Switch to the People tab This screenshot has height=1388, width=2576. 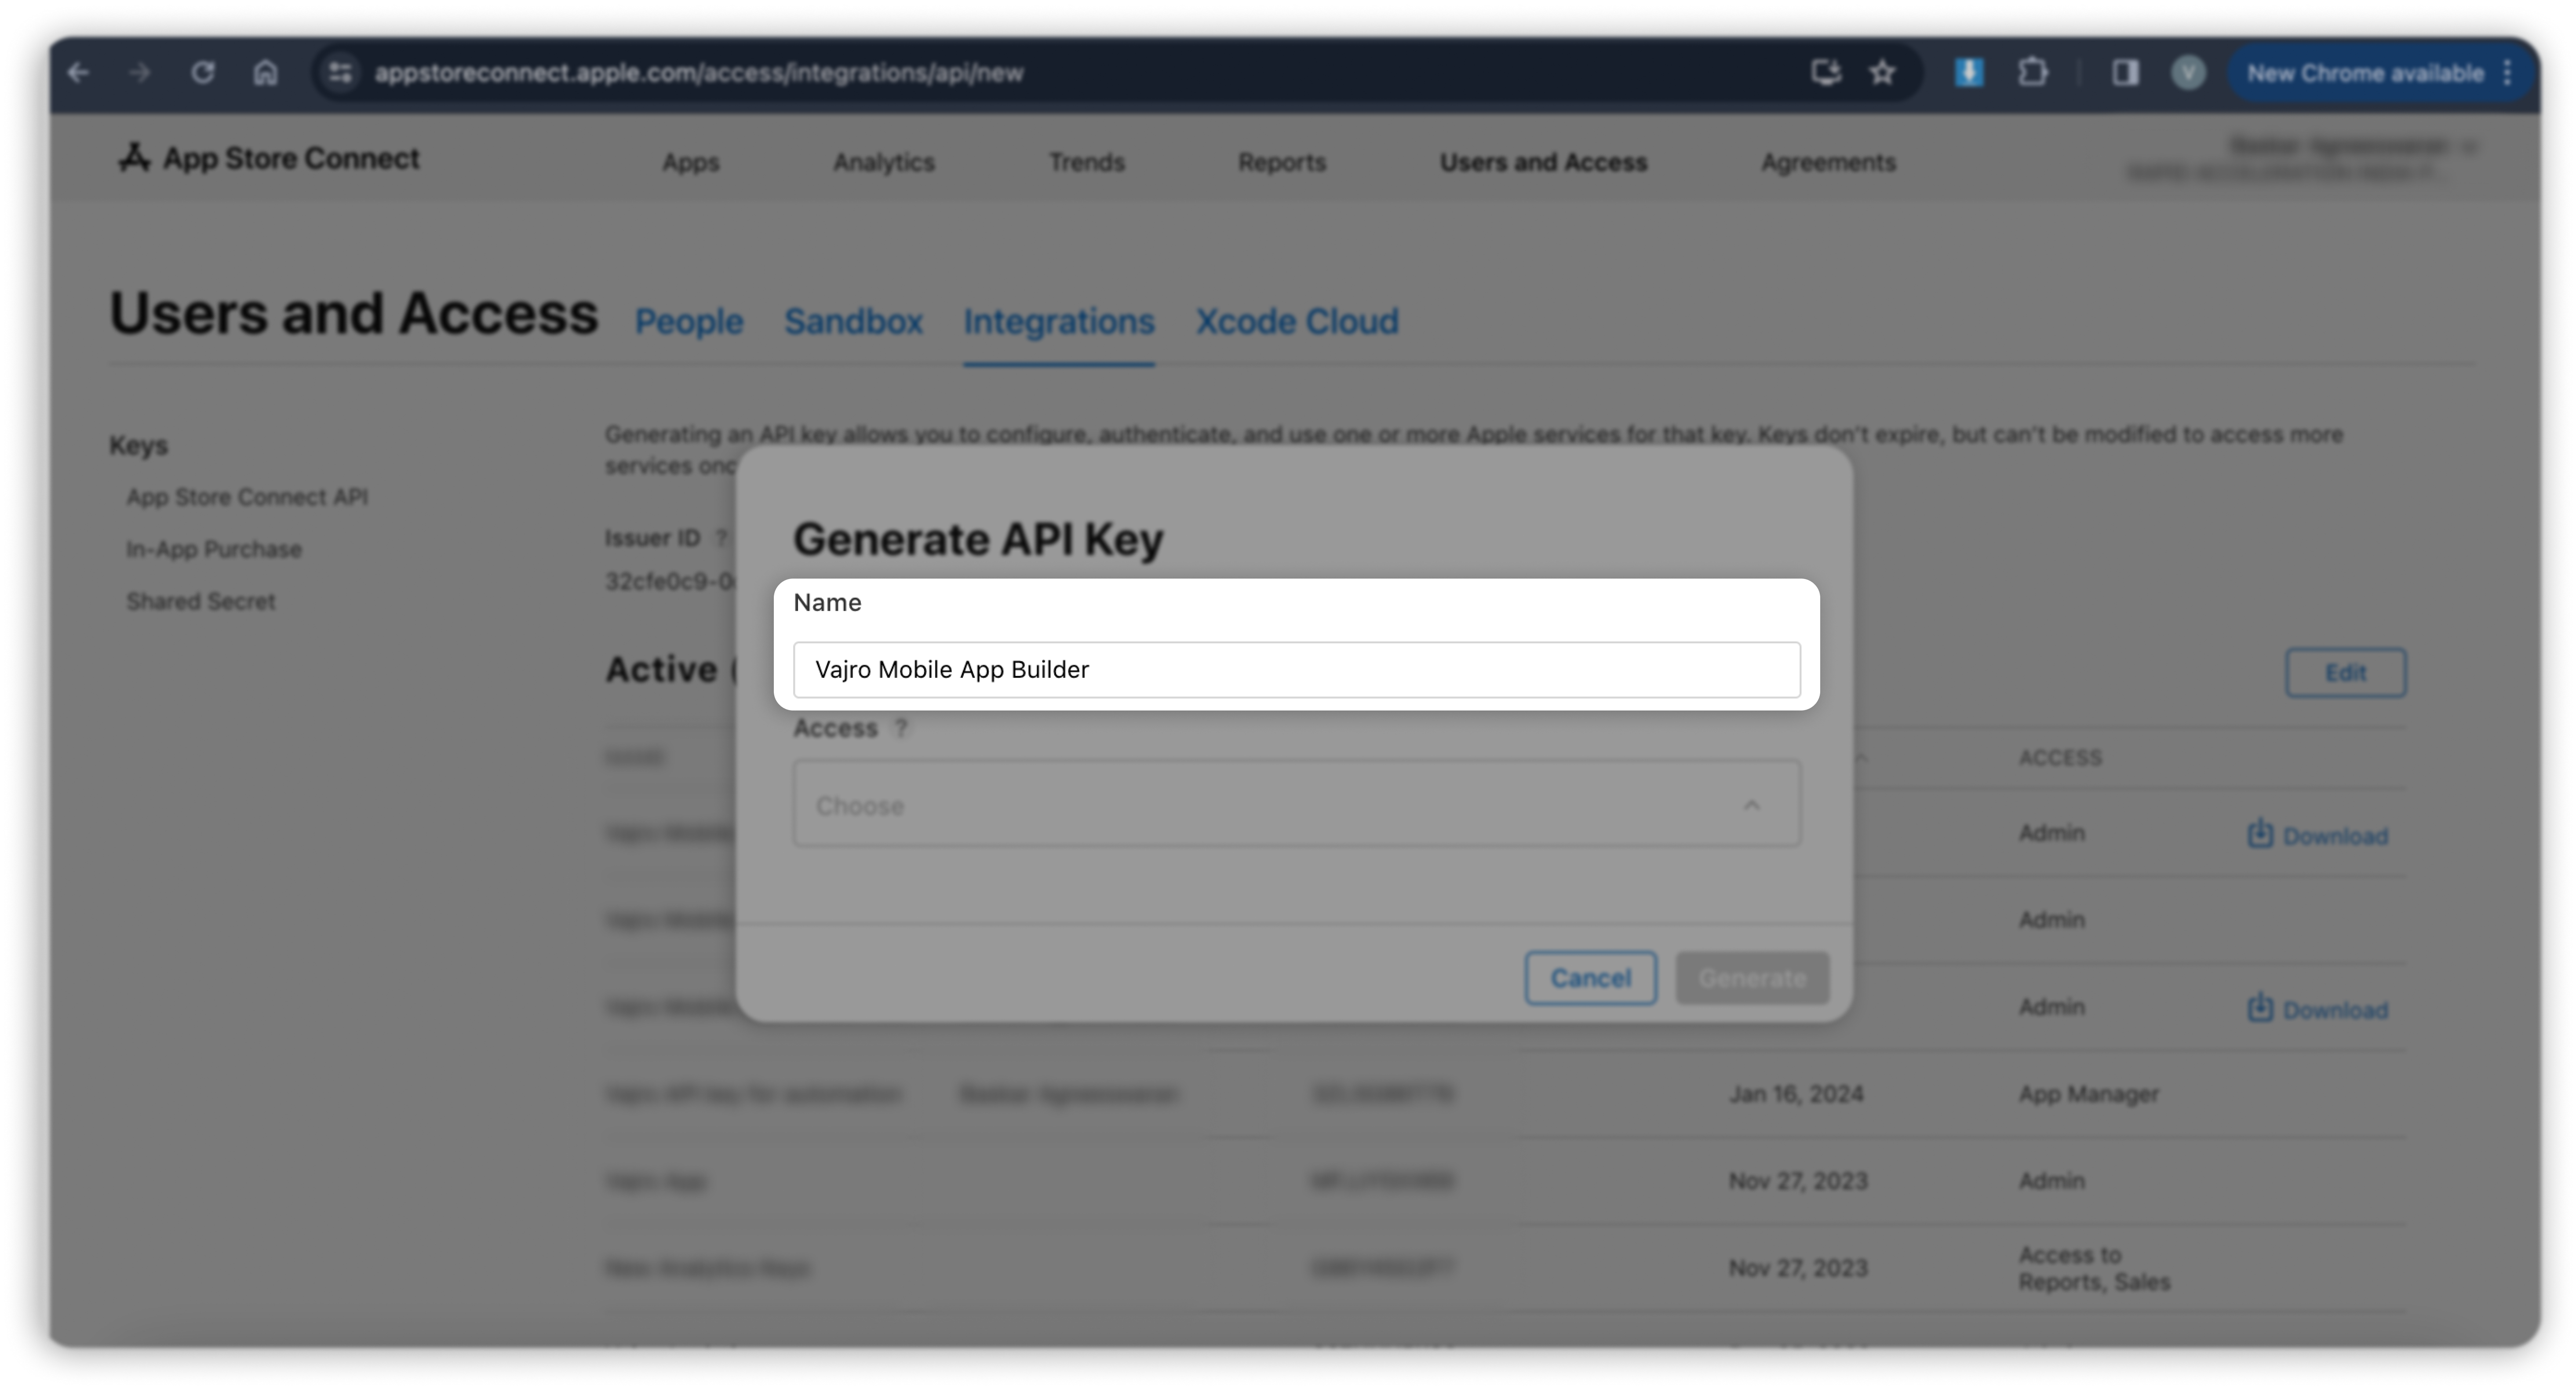coord(689,322)
